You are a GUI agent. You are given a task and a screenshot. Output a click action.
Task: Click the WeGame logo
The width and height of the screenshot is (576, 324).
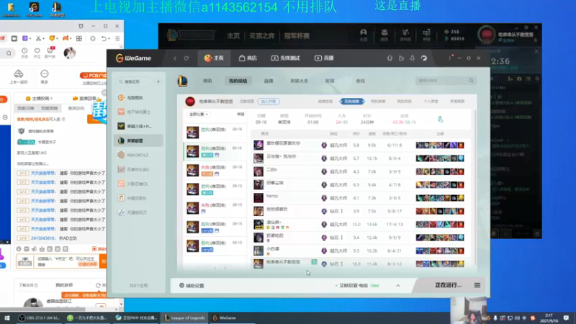[133, 58]
